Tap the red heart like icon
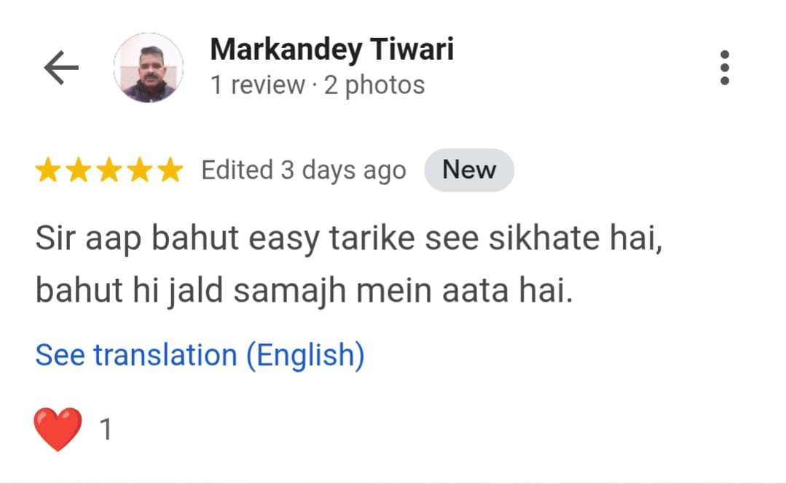Image resolution: width=786 pixels, height=484 pixels. click(58, 429)
